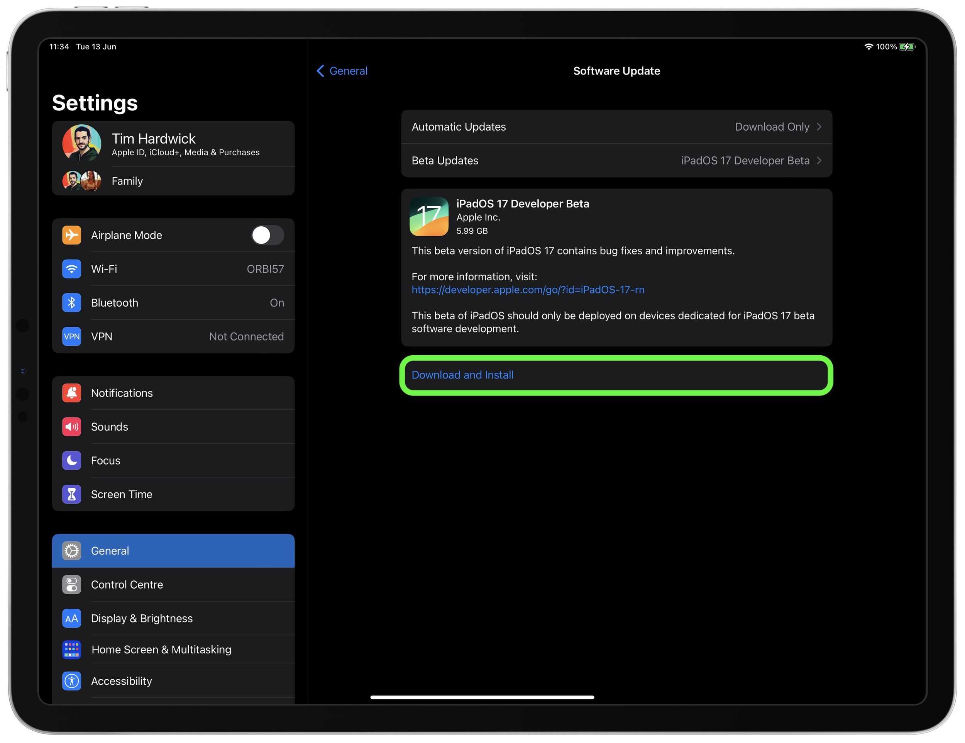The height and width of the screenshot is (743, 965).
Task: Tap the Software Update title
Action: (x=616, y=71)
